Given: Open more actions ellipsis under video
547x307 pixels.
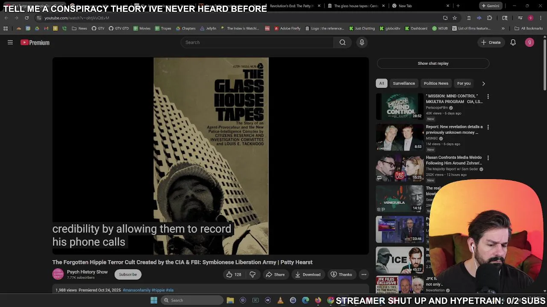Looking at the screenshot, I should pos(364,275).
